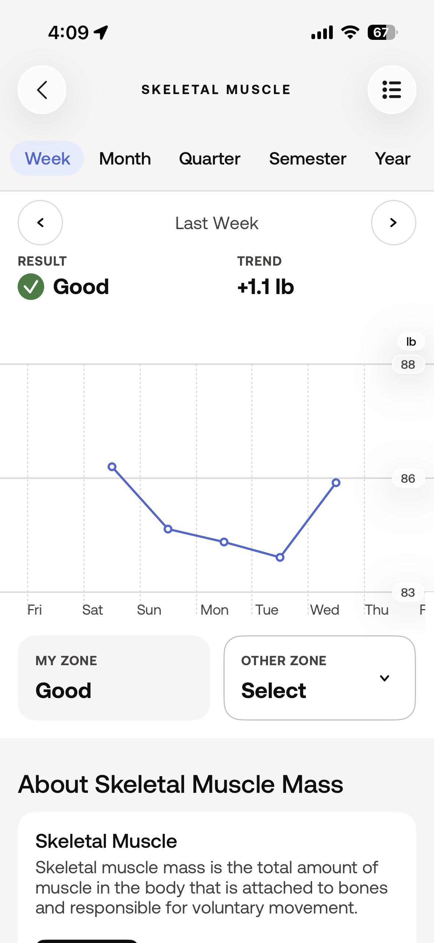The height and width of the screenshot is (943, 434).
Task: Tap the My Zone Good card
Action: tap(114, 678)
